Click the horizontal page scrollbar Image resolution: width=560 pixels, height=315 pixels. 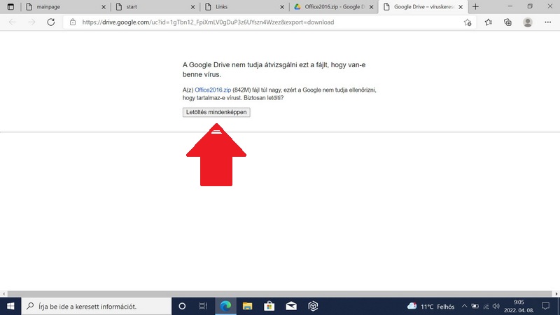point(280,294)
